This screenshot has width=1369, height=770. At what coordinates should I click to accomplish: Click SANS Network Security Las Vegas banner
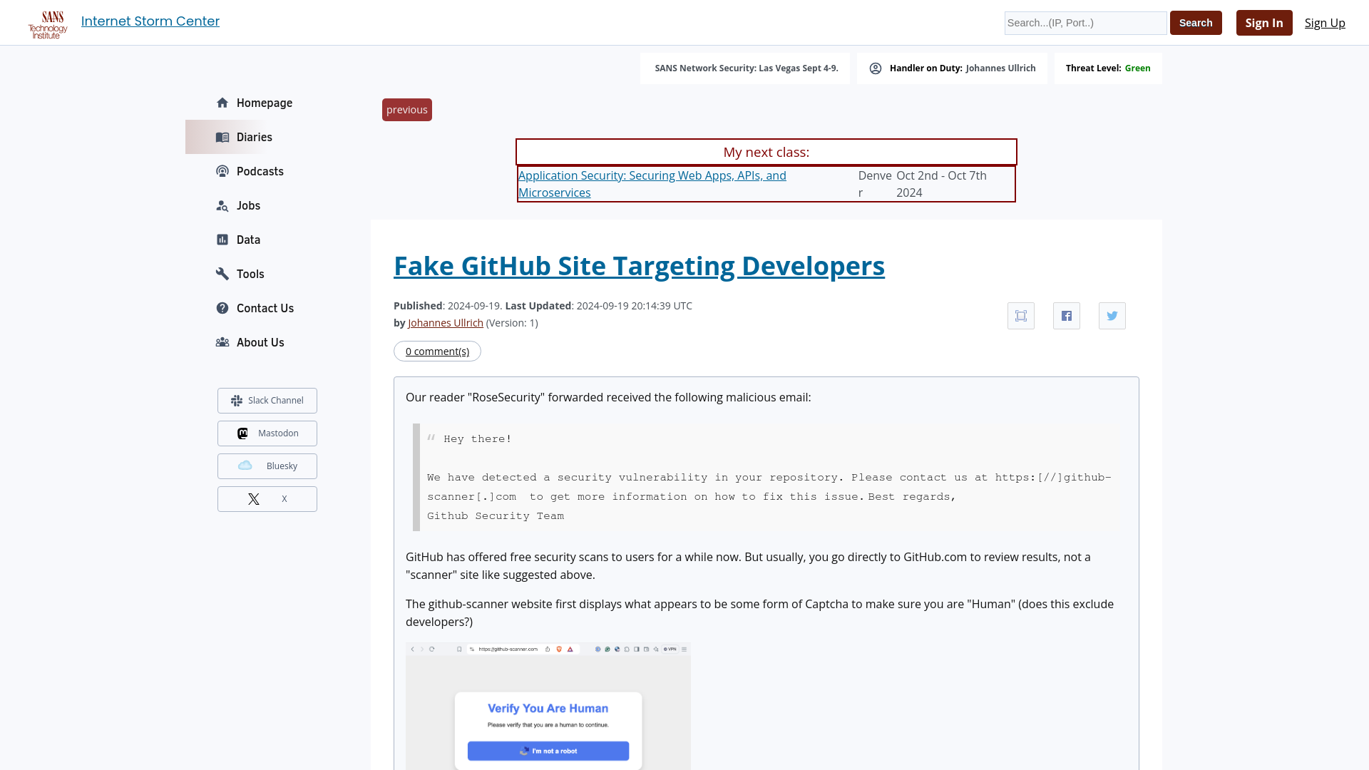pyautogui.click(x=746, y=68)
